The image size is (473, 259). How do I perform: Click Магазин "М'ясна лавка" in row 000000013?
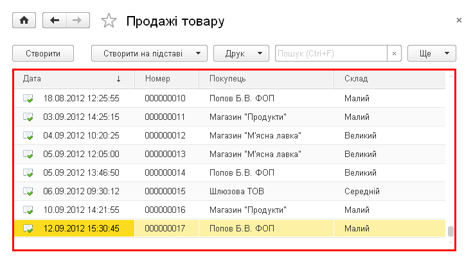255,155
